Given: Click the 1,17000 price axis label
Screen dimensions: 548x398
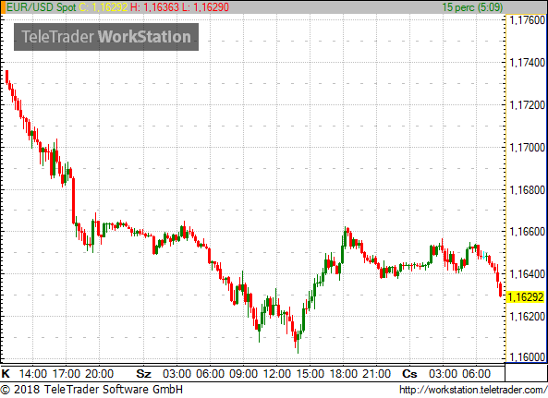Looking at the screenshot, I should (x=527, y=148).
